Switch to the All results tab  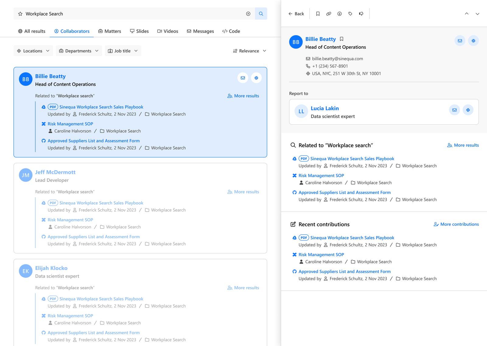tap(32, 31)
